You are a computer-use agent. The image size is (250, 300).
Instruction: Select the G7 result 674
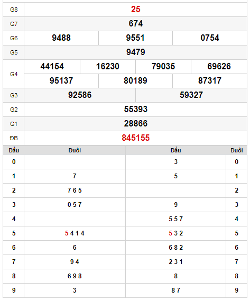pyautogui.click(x=135, y=24)
